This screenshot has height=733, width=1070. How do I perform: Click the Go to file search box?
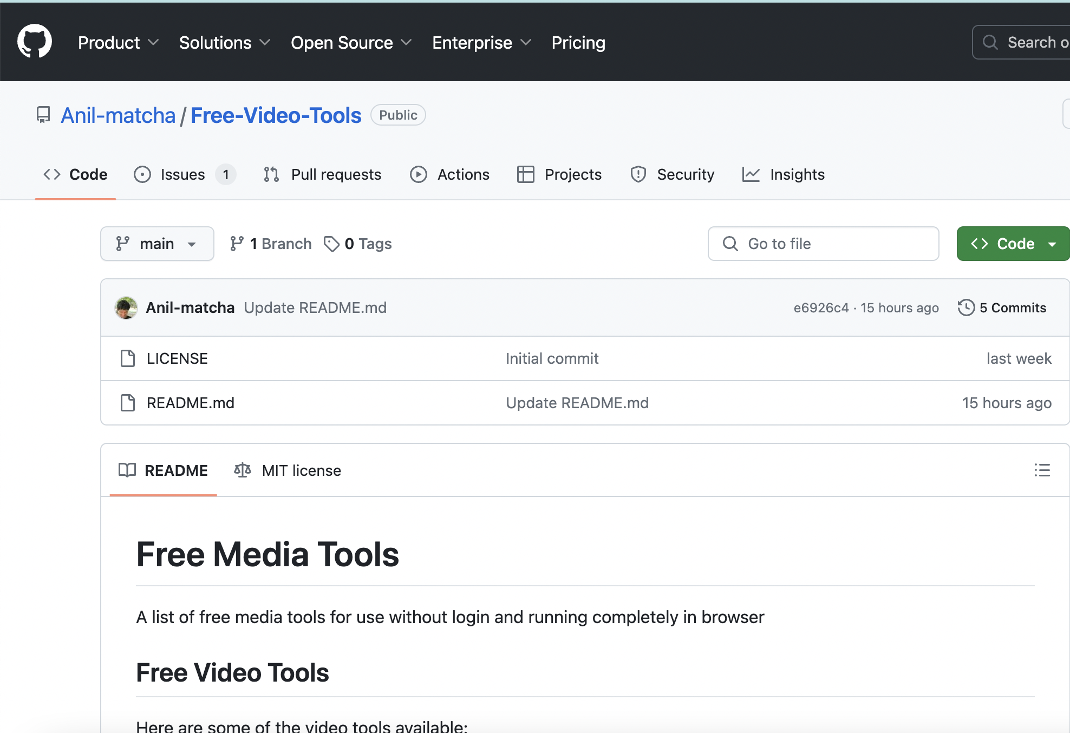[x=823, y=244]
